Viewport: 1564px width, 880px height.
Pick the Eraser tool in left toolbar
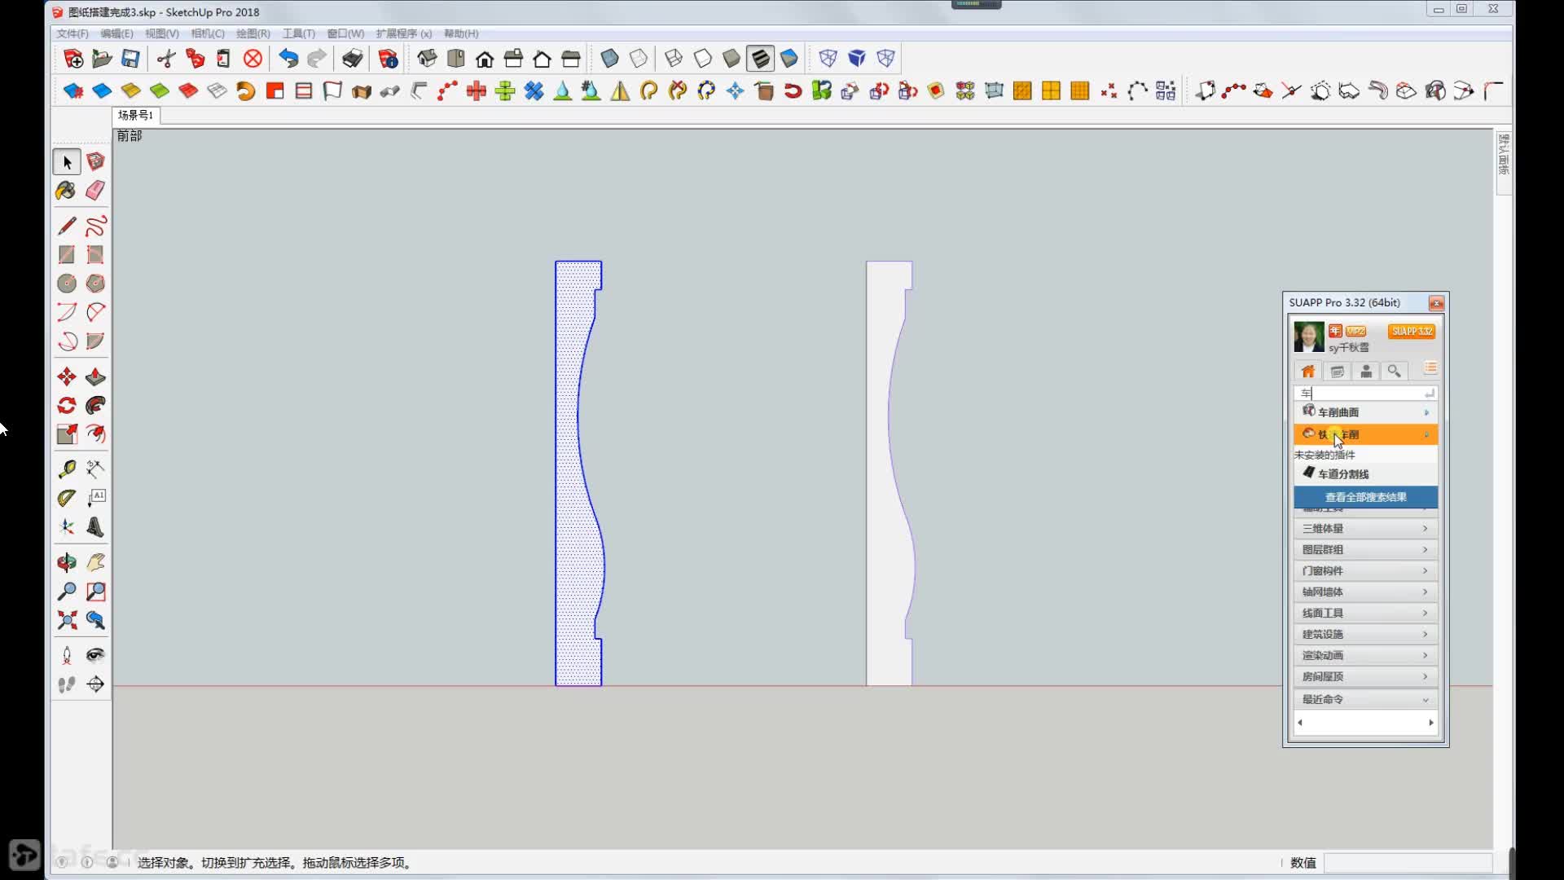(95, 191)
